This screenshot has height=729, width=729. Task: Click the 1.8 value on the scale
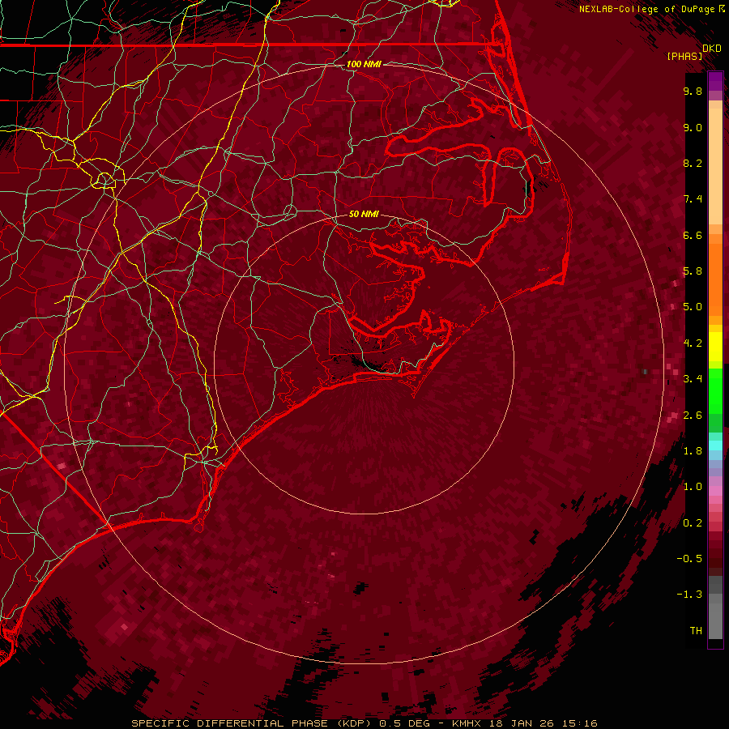coord(693,451)
